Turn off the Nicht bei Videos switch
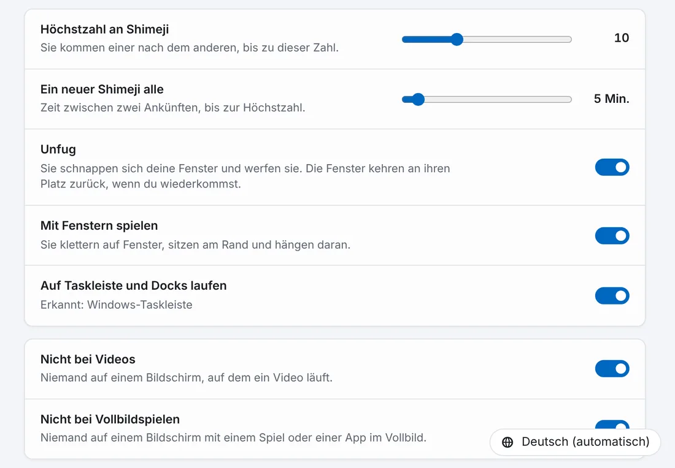The width and height of the screenshot is (675, 468). coord(612,368)
